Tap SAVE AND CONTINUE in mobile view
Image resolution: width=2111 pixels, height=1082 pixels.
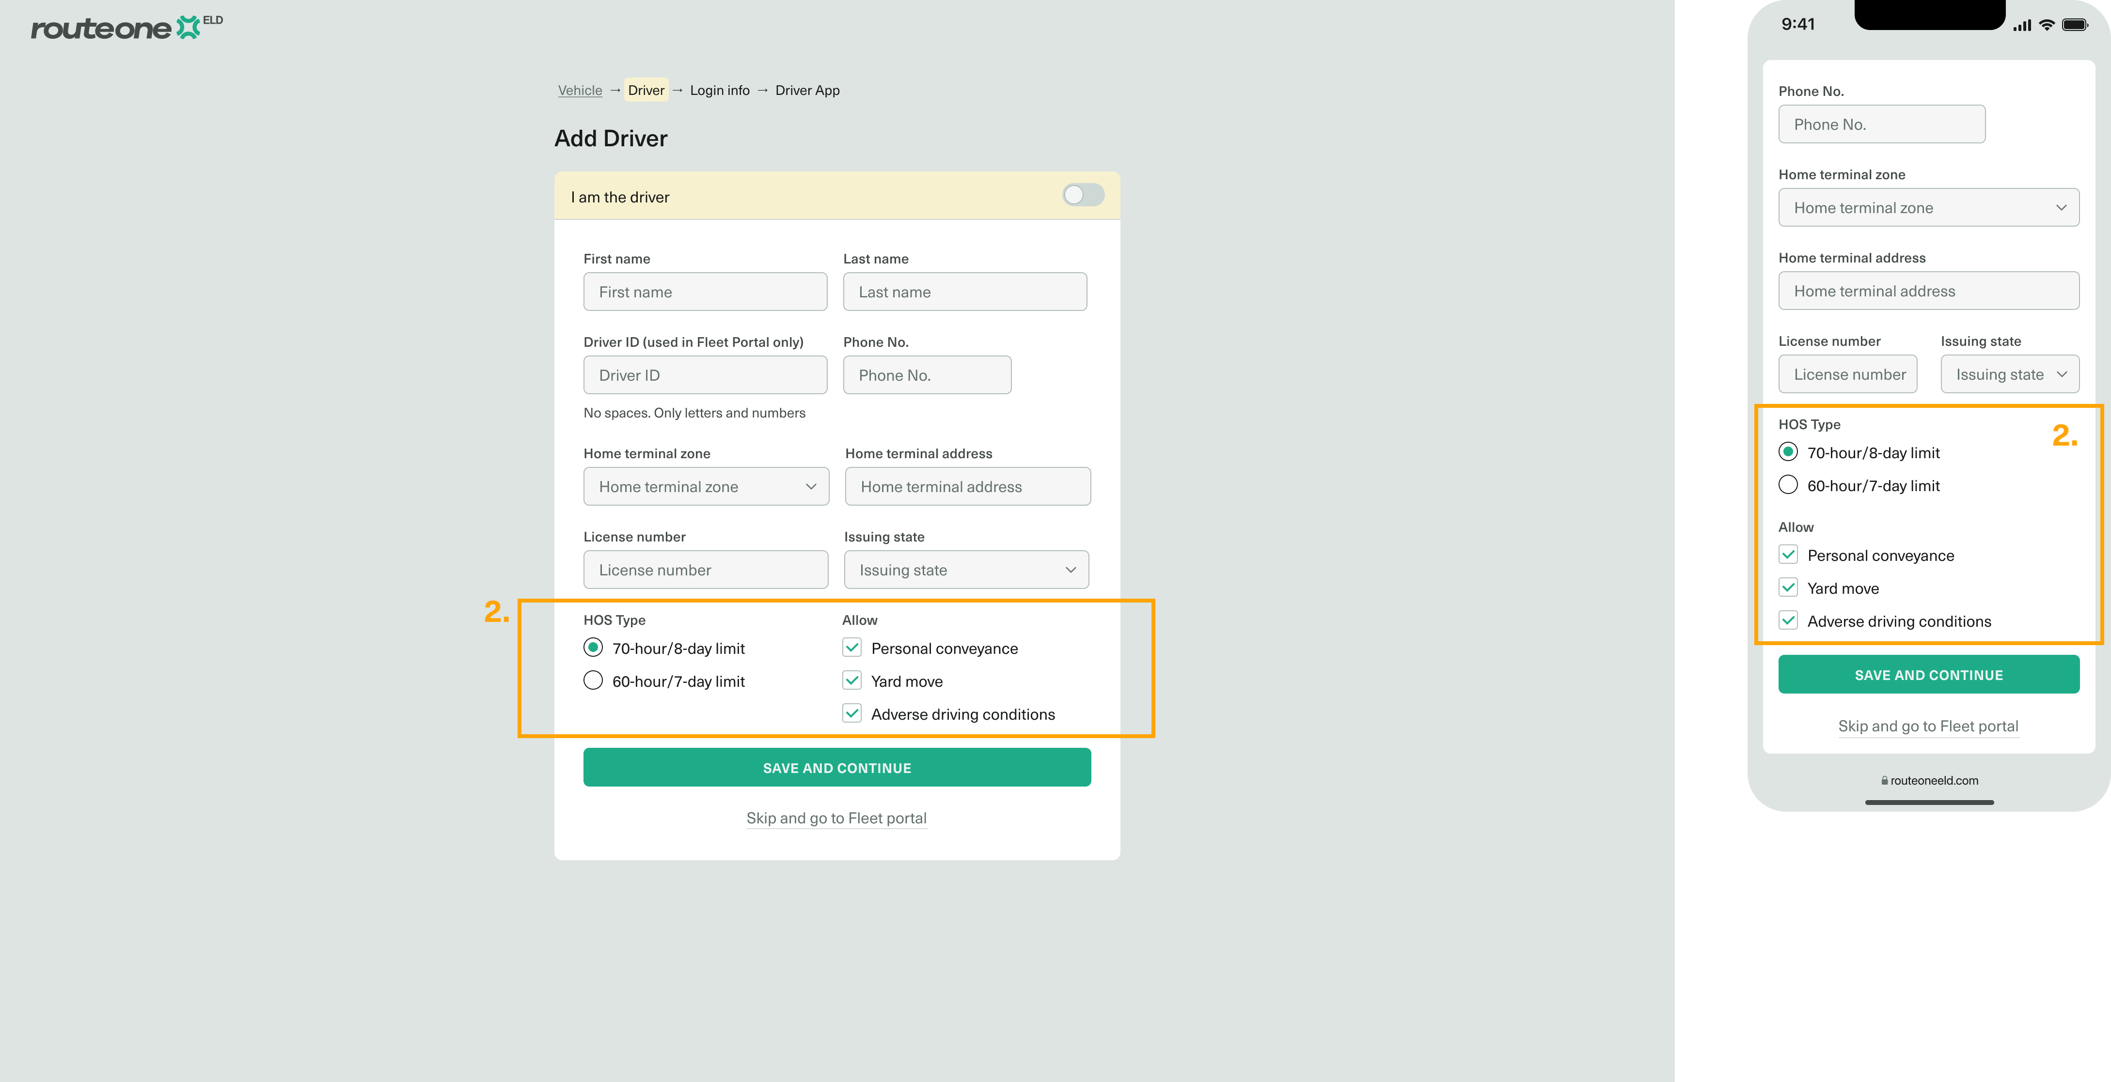[x=1928, y=675]
